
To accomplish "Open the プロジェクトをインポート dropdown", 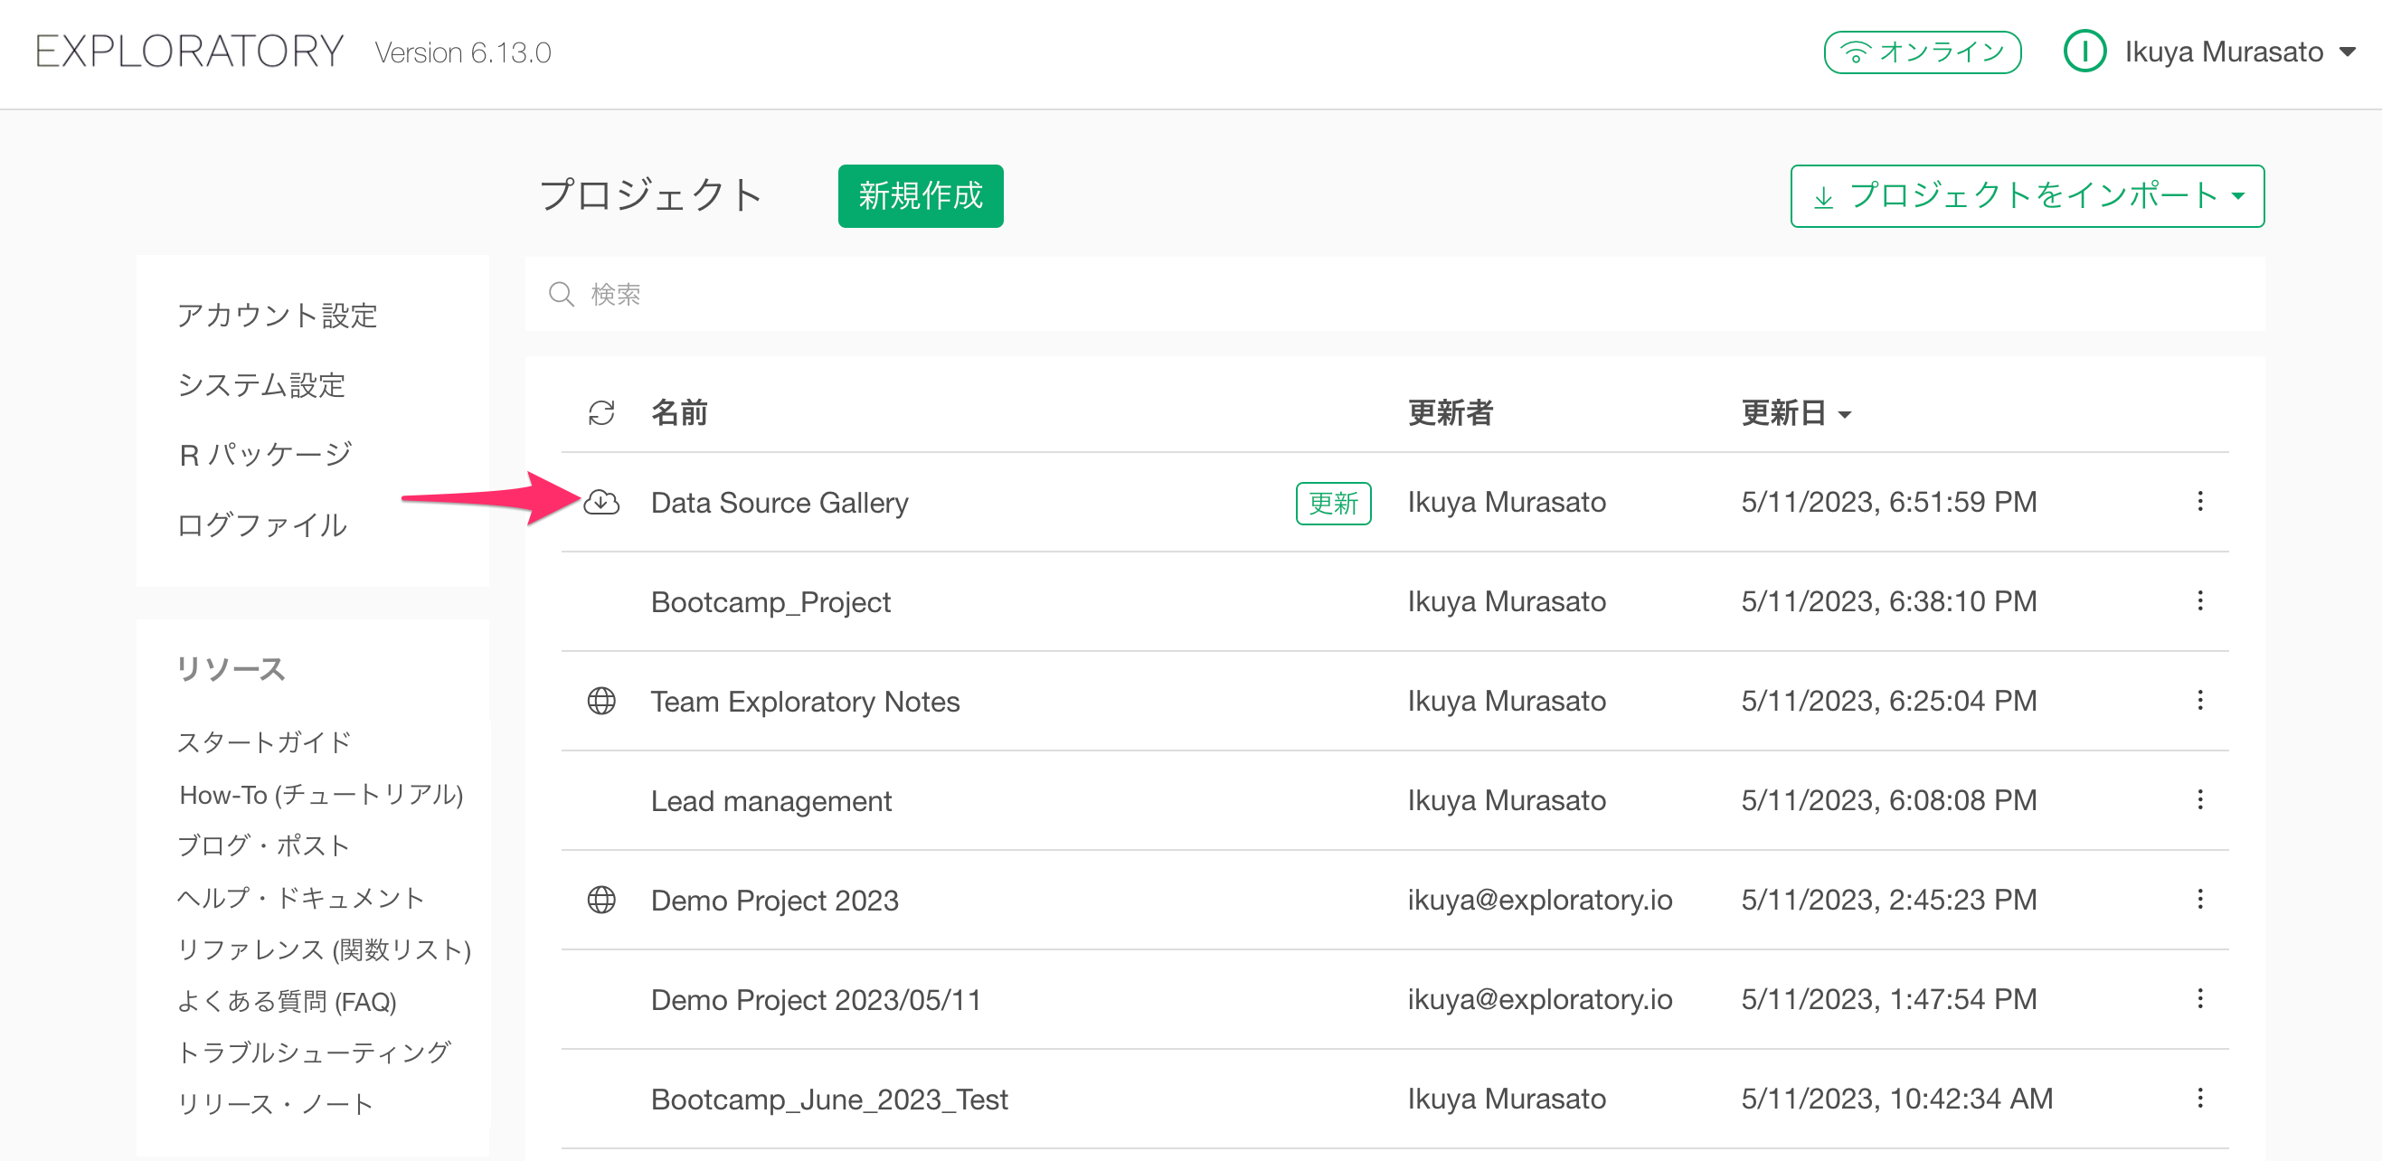I will pyautogui.click(x=2027, y=196).
